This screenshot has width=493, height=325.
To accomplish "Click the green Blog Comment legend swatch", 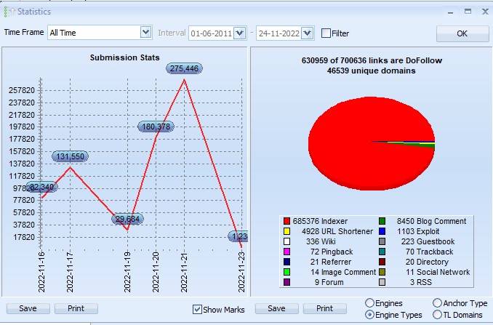I will click(382, 221).
